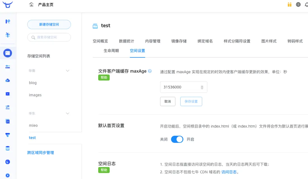Switch to the 镜像存储 tab

tap(179, 41)
